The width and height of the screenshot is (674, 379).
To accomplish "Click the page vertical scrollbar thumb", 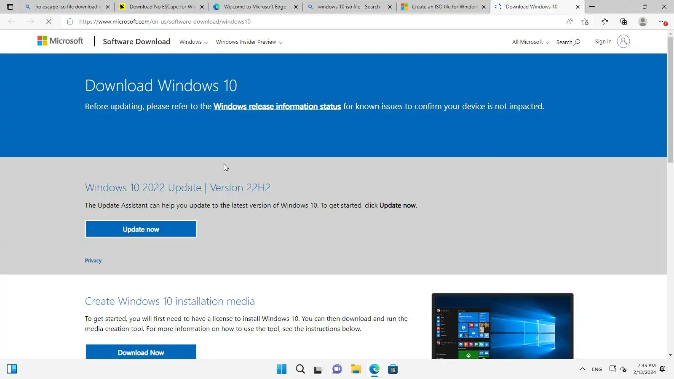I will click(670, 100).
